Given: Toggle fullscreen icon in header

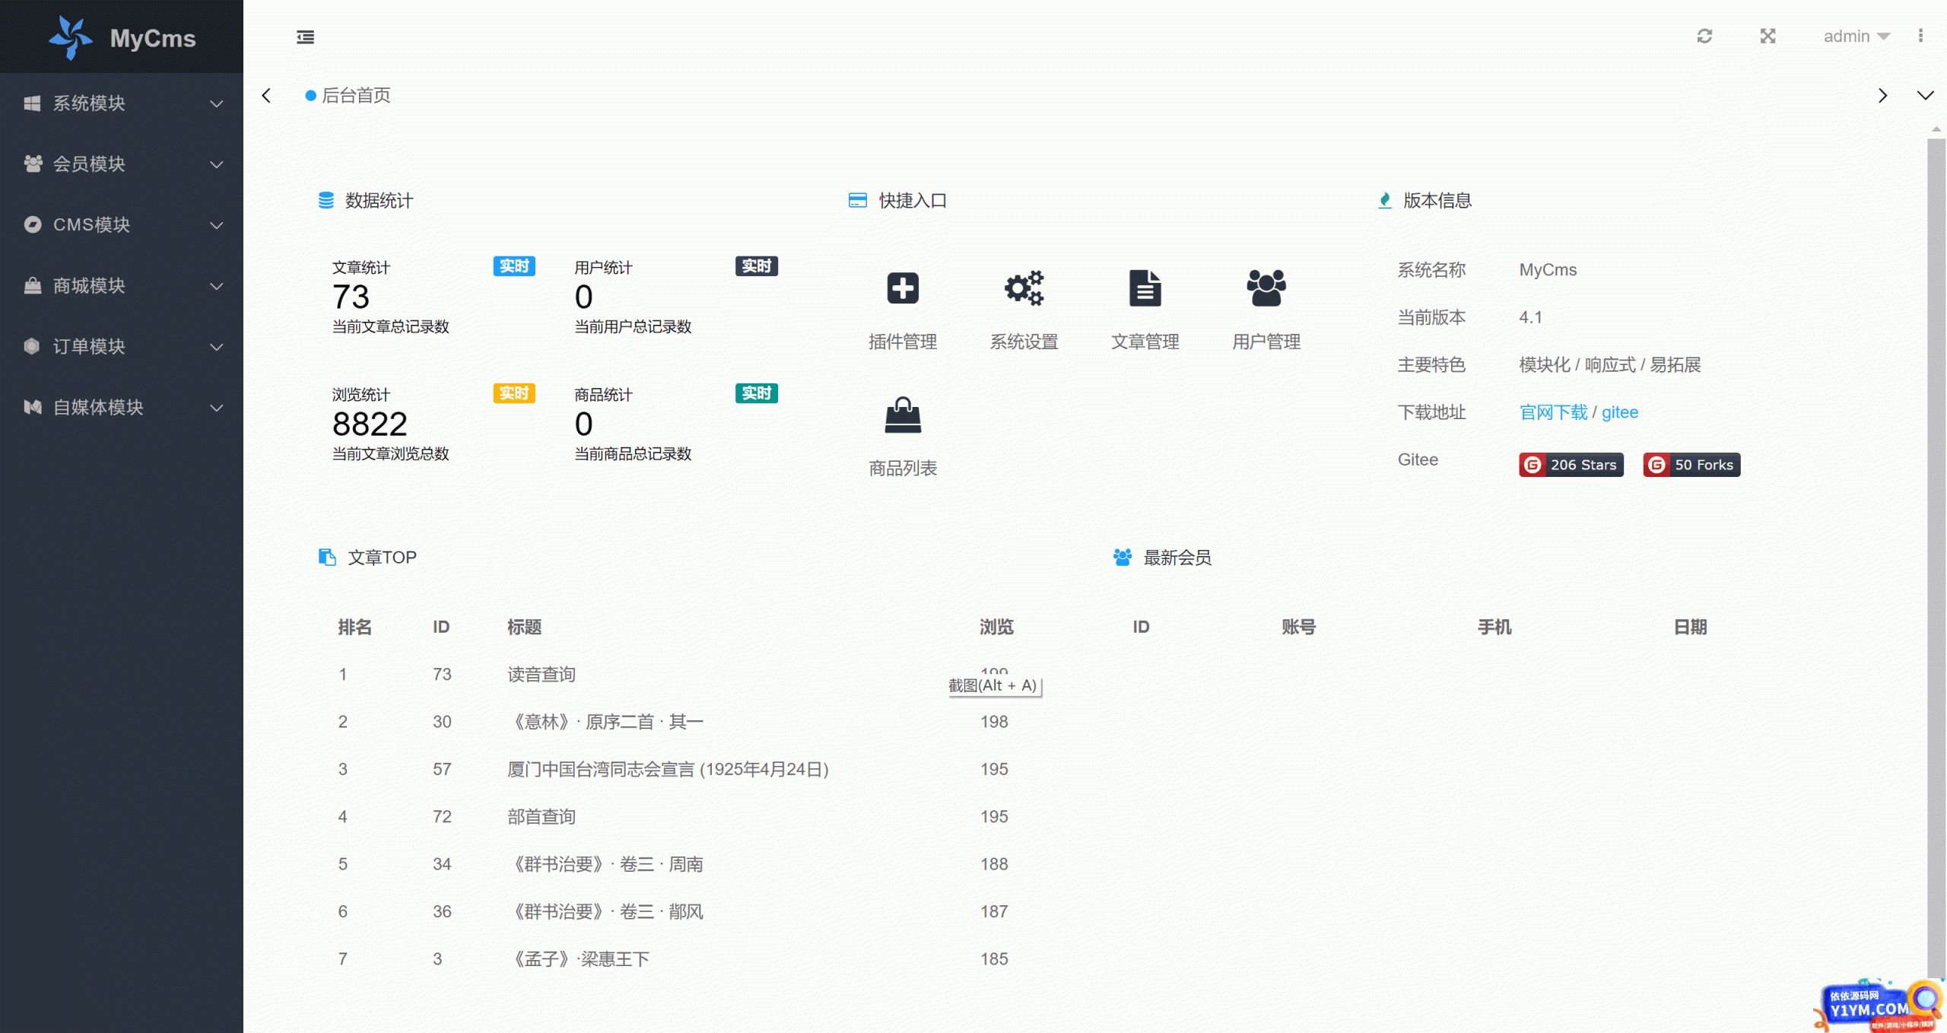Looking at the screenshot, I should 1768,36.
